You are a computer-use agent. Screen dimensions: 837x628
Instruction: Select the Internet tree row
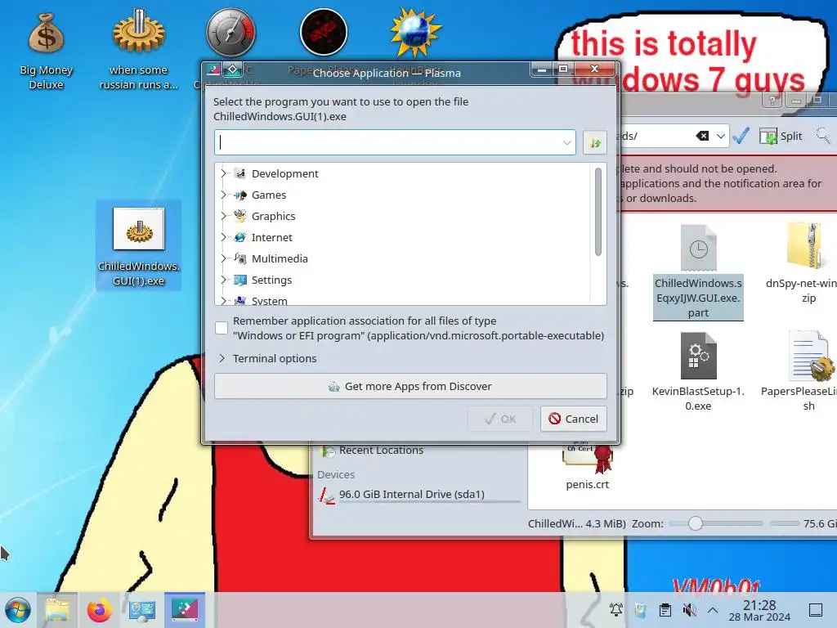pyautogui.click(x=403, y=237)
